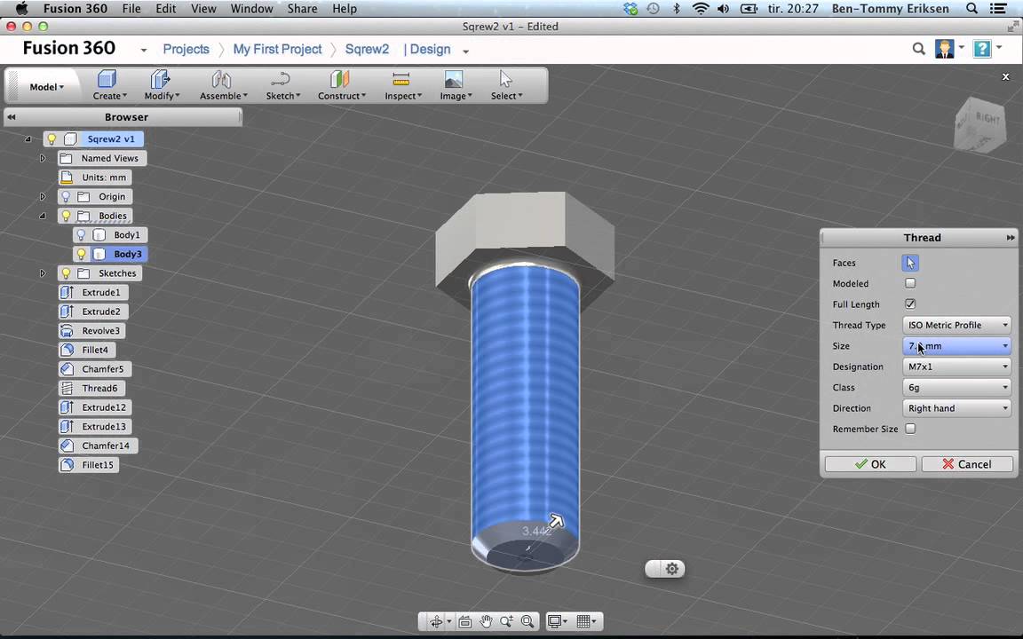Open the Size dropdown
The height and width of the screenshot is (639, 1023).
[956, 345]
